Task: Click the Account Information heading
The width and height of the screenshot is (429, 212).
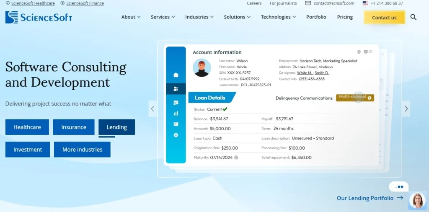Action: [x=217, y=52]
